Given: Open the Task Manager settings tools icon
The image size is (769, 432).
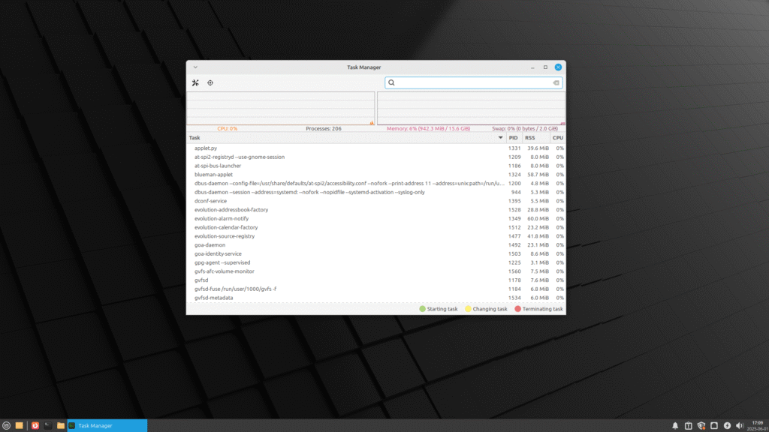Looking at the screenshot, I should tap(195, 82).
